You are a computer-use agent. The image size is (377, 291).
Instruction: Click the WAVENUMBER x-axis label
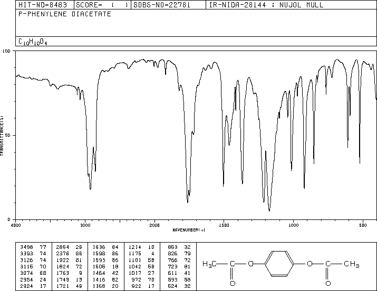(189, 230)
